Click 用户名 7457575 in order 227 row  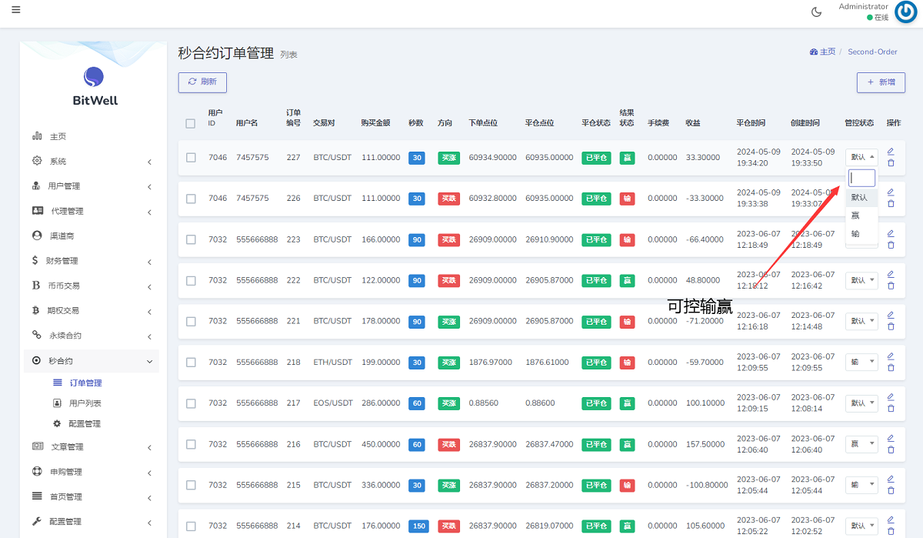click(252, 157)
